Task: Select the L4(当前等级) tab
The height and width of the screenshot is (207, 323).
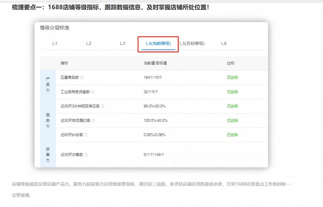Action: point(158,43)
